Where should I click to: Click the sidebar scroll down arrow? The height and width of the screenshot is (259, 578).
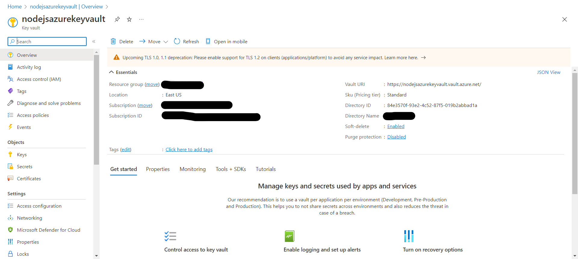click(96, 256)
